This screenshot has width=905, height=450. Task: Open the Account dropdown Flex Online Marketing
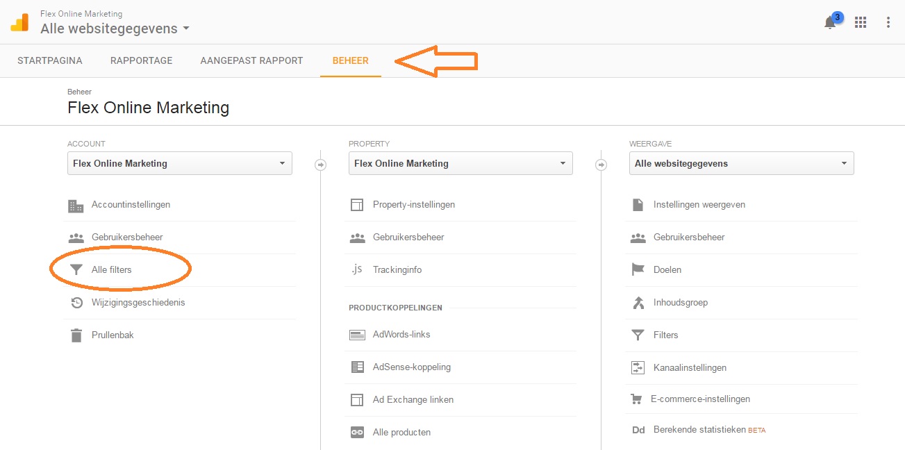coord(180,164)
